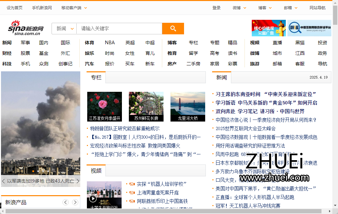Expand the search category 新闻 dropdown
Viewport: 338px width, 214px height.
[x=64, y=29]
